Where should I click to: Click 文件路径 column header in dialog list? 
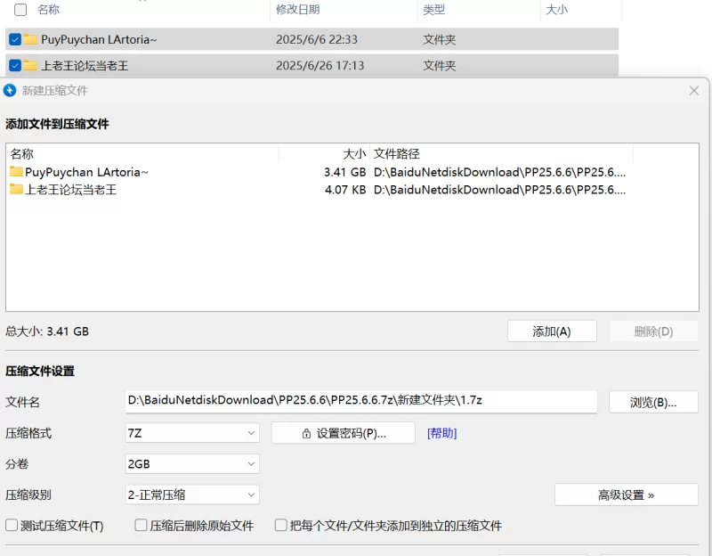coord(396,153)
